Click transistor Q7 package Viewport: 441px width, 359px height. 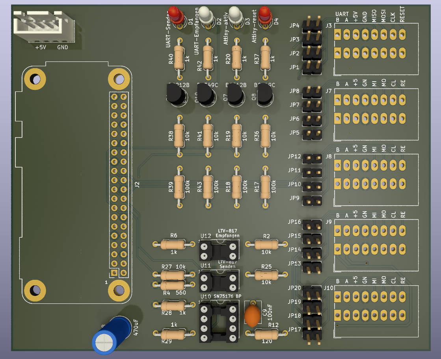click(235, 94)
